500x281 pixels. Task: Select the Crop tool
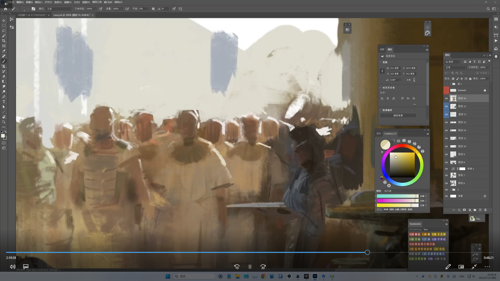click(x=4, y=41)
